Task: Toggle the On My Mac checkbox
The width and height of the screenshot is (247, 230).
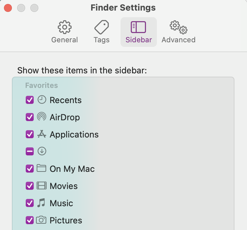Action: click(x=30, y=169)
